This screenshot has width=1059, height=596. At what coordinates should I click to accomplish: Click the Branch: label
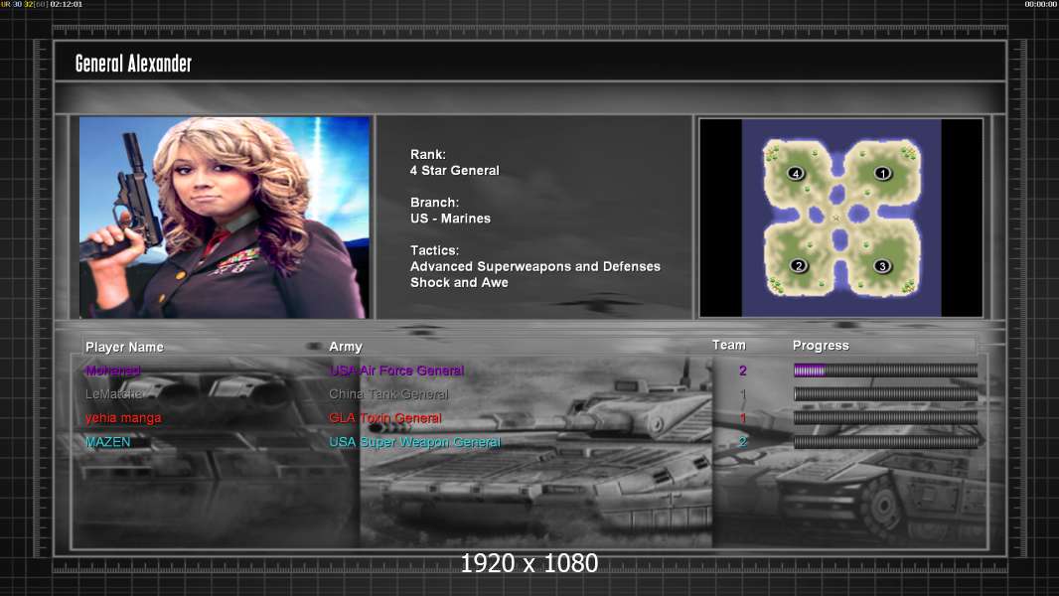click(434, 203)
